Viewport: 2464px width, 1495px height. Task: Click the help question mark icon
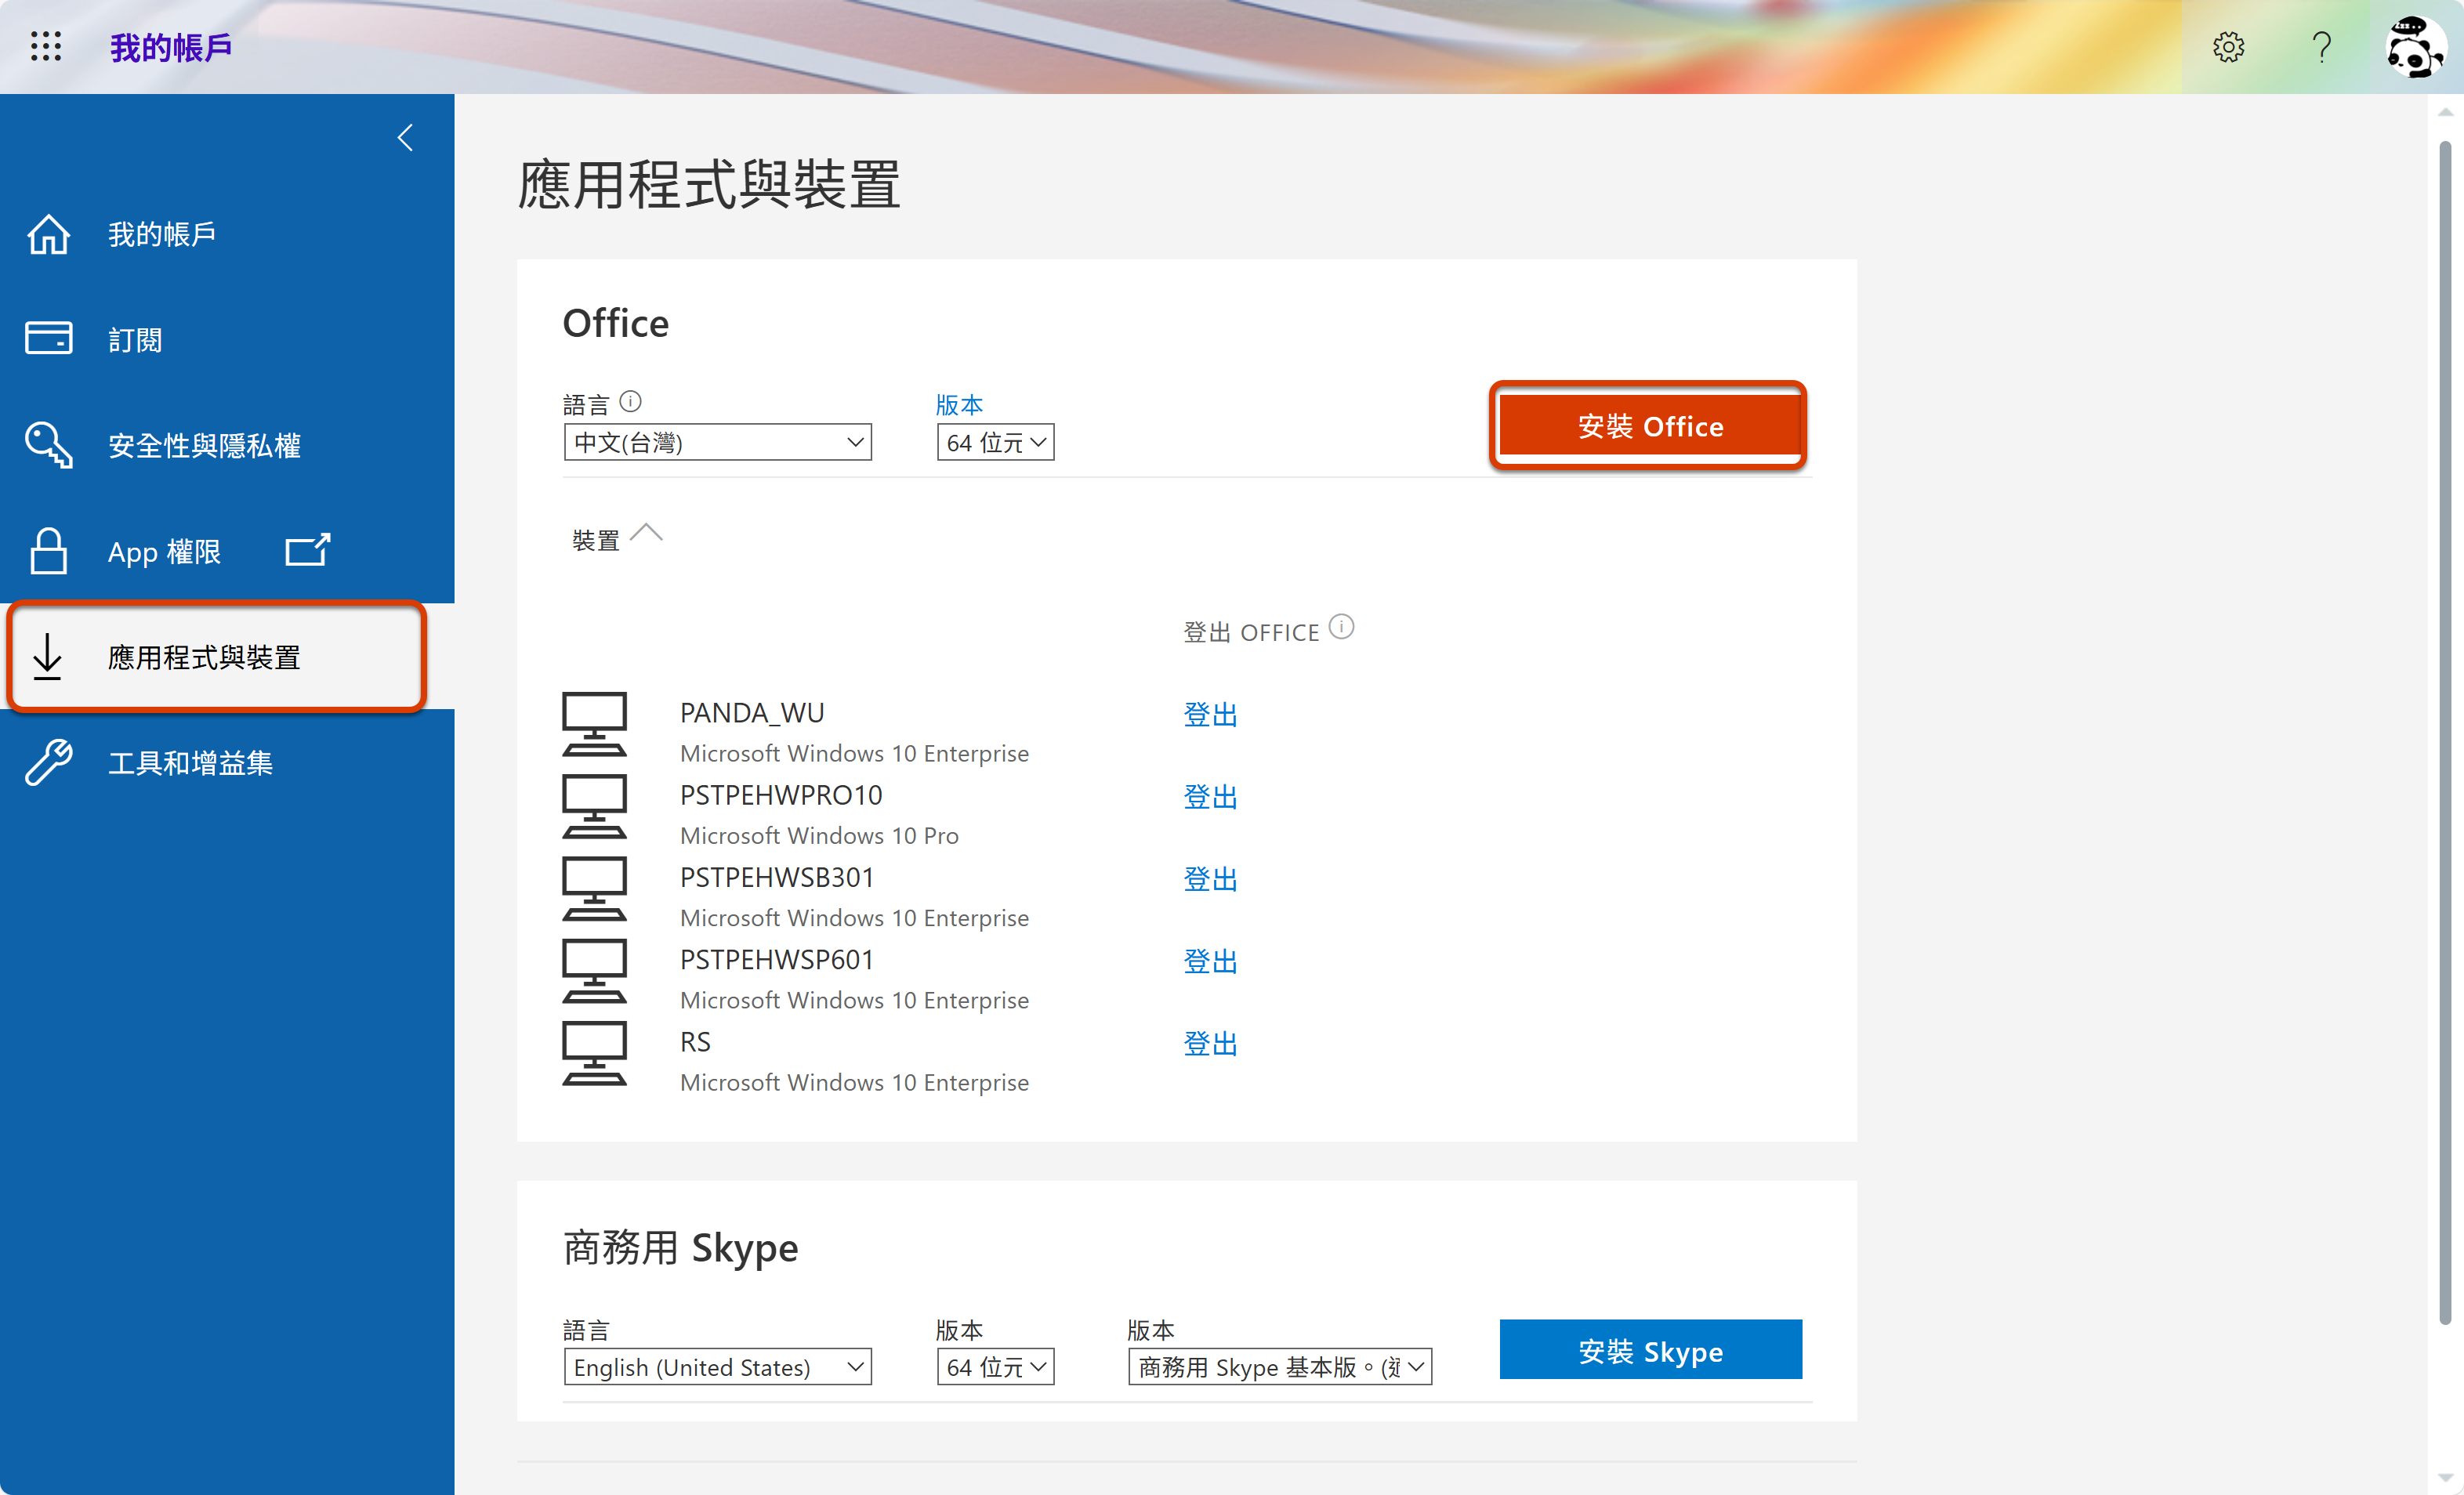pos(2322,47)
